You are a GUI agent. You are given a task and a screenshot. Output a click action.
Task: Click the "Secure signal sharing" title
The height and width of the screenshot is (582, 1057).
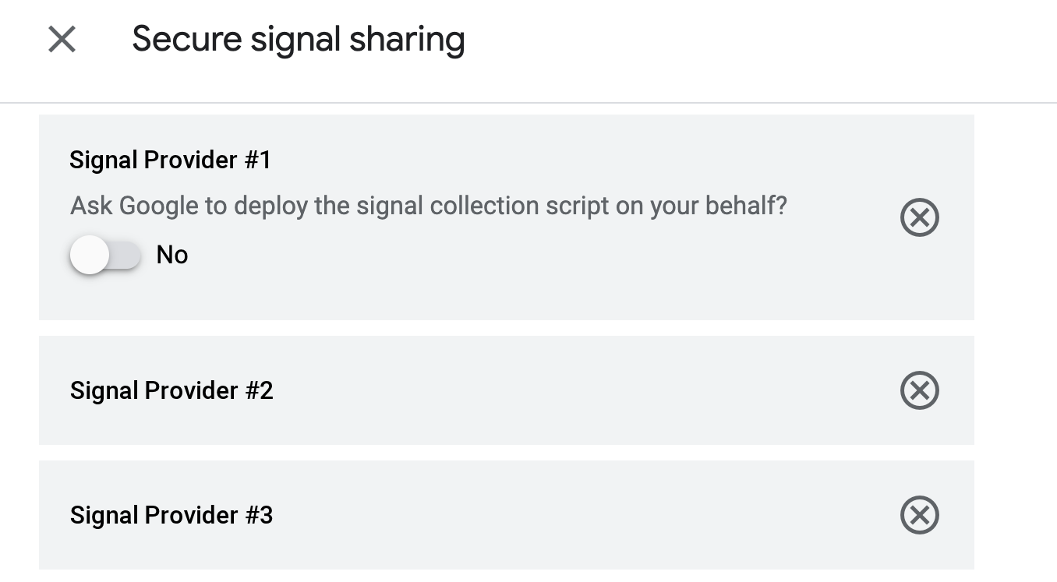coord(298,39)
